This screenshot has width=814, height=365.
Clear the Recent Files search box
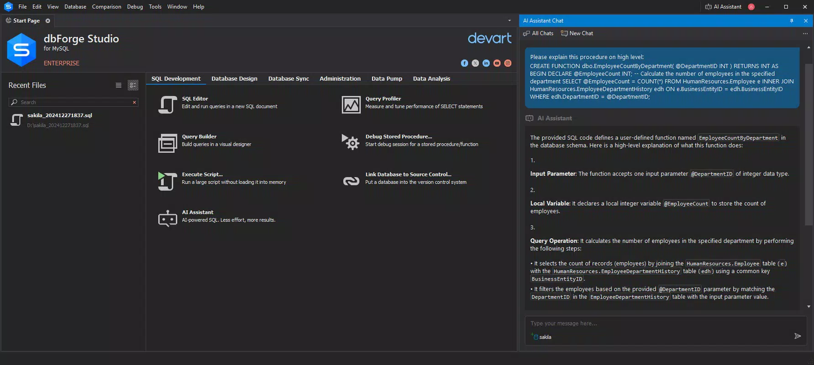(x=134, y=102)
